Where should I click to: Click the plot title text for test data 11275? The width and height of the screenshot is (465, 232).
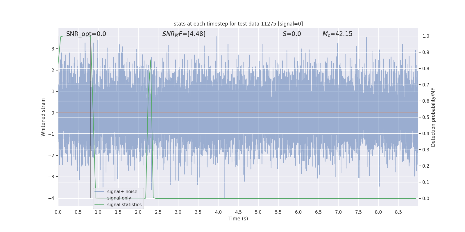(238, 24)
